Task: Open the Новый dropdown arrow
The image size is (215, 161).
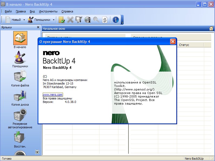Action: point(24,20)
